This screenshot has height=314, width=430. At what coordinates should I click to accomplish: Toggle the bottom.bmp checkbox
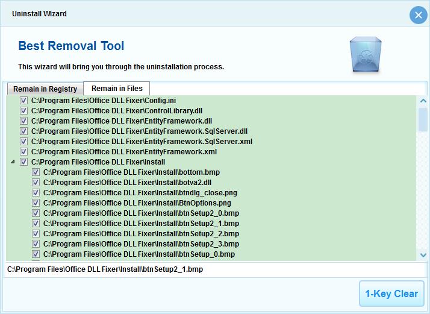36,172
